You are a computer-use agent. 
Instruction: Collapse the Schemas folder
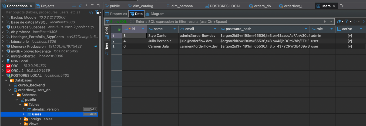pyautogui.click(x=13, y=95)
